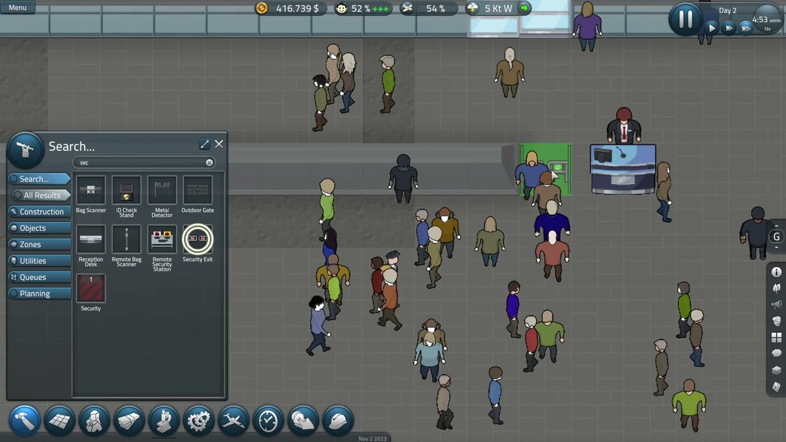
Task: Open the airplane flights icon
Action: (233, 421)
